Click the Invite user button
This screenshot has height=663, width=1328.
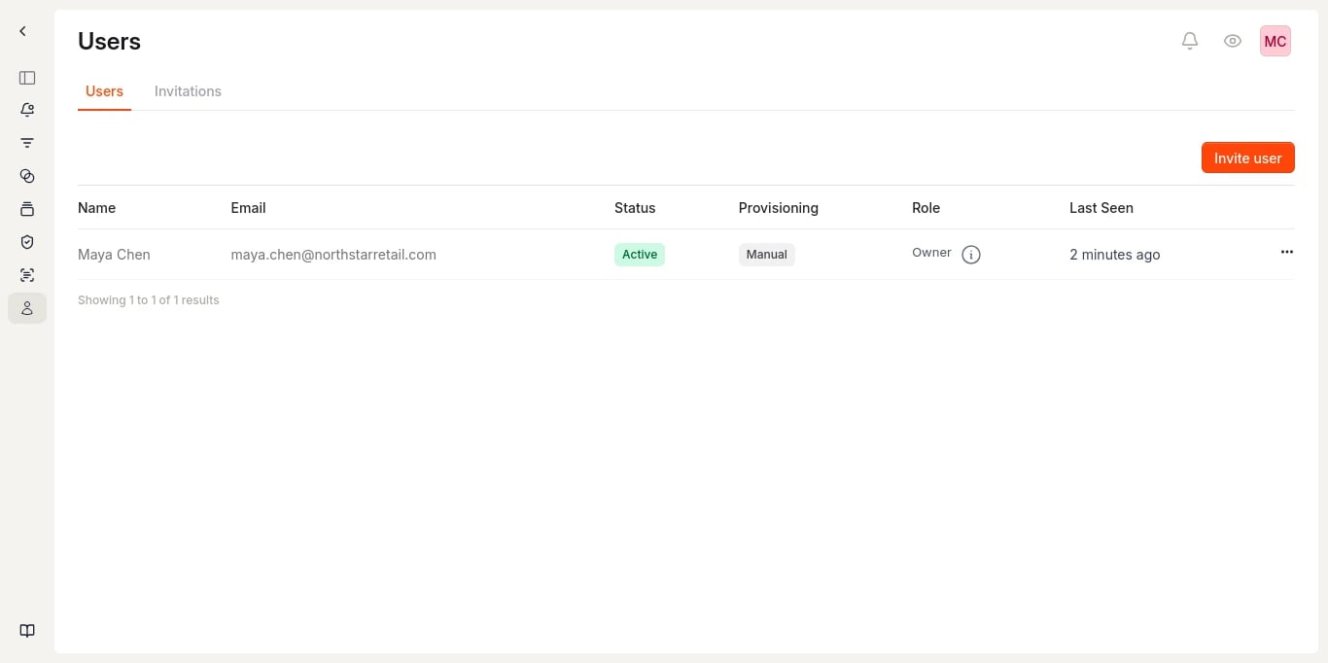pyautogui.click(x=1248, y=157)
